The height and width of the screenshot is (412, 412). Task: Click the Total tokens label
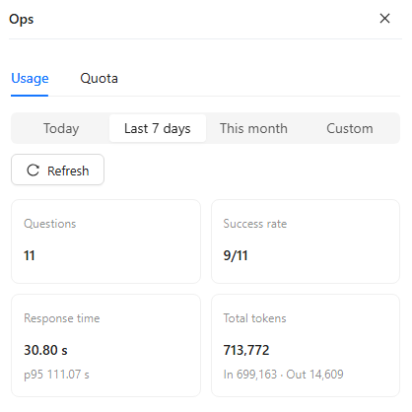255,318
